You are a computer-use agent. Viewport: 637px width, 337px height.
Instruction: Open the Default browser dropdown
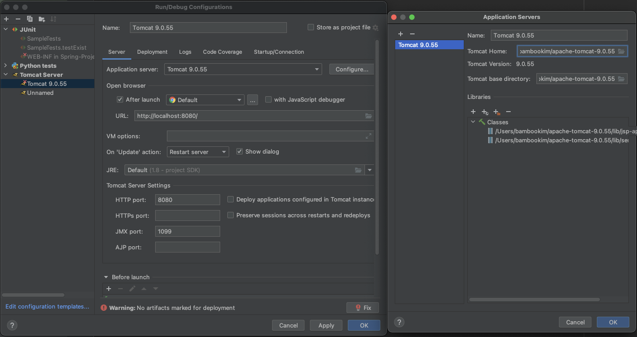click(205, 100)
